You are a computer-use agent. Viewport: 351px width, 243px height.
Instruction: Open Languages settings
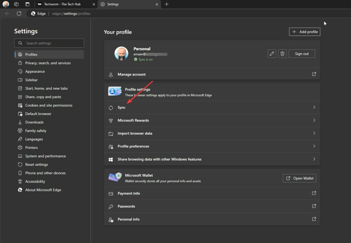tap(49, 139)
